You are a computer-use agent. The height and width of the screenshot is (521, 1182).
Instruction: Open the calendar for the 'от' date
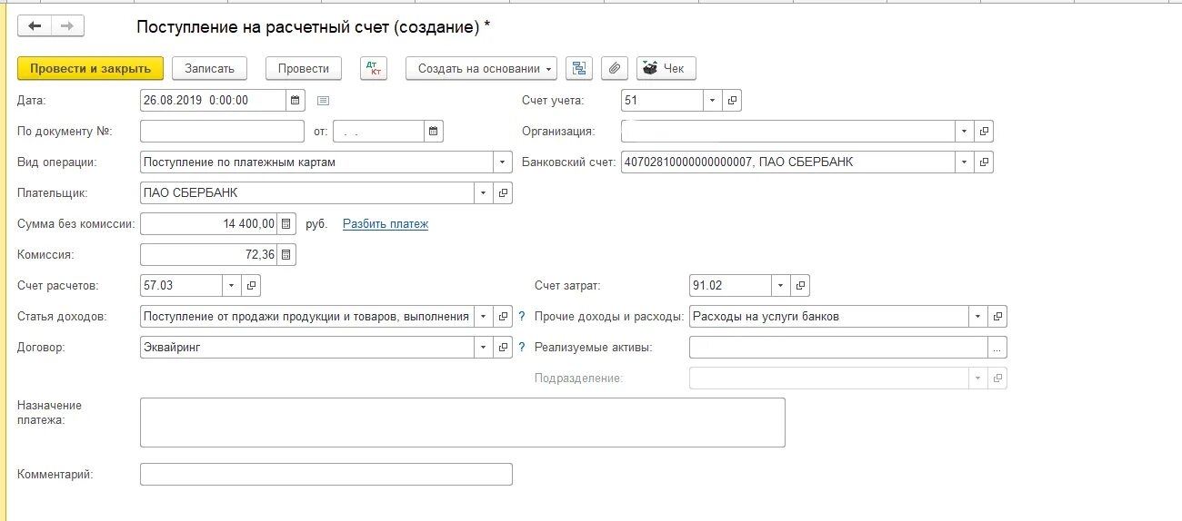click(x=434, y=131)
